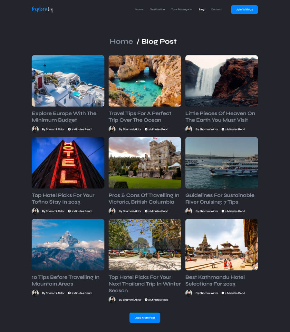Select the Blog nav item
The height and width of the screenshot is (332, 290).
[x=201, y=10]
